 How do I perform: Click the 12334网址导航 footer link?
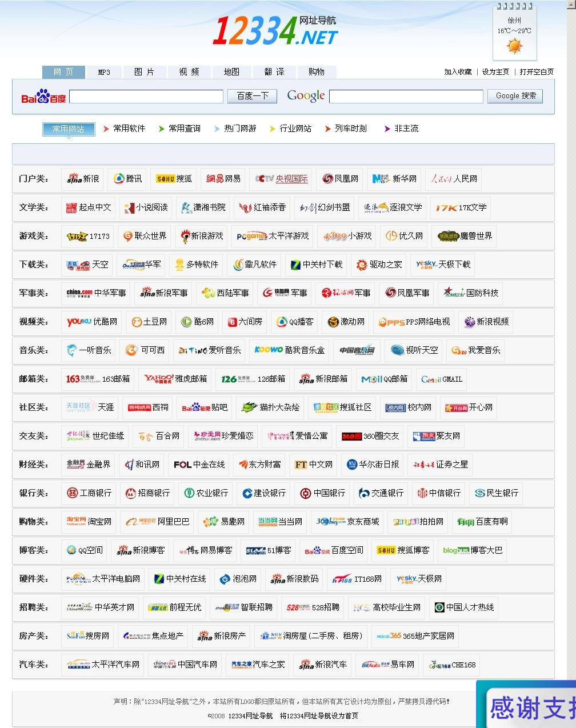[x=250, y=716]
